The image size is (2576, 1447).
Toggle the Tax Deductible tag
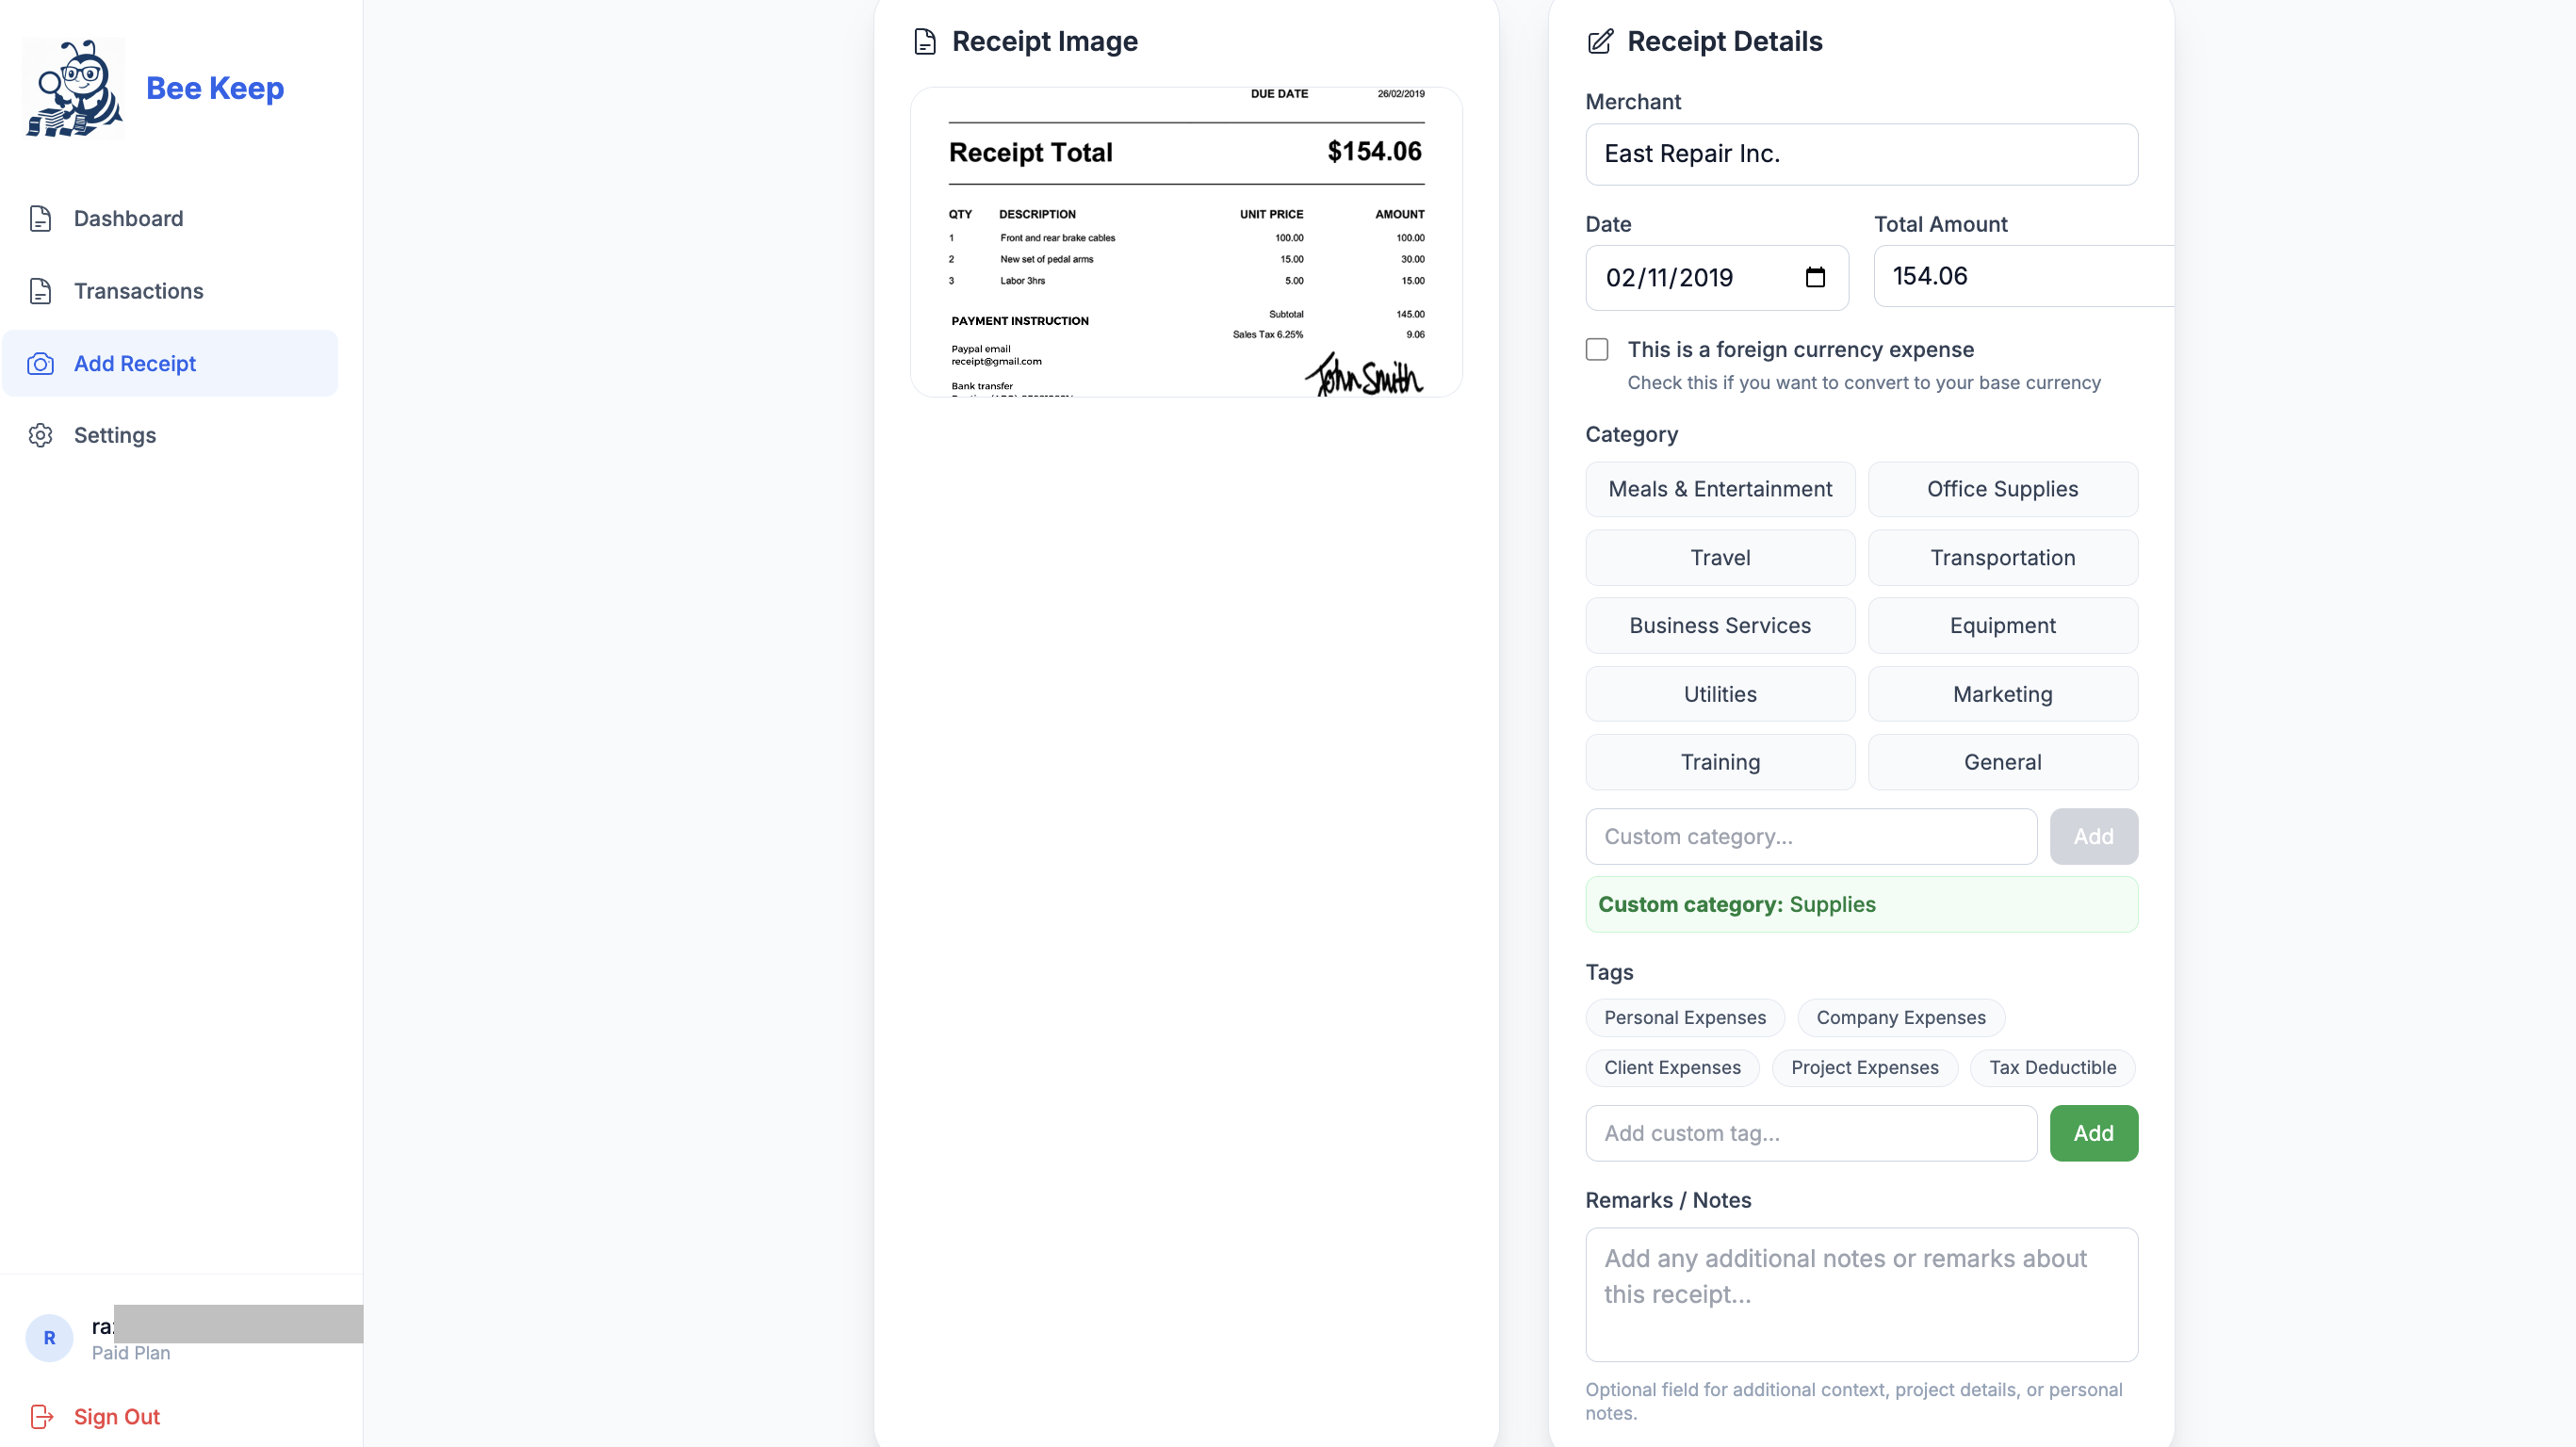[2052, 1067]
